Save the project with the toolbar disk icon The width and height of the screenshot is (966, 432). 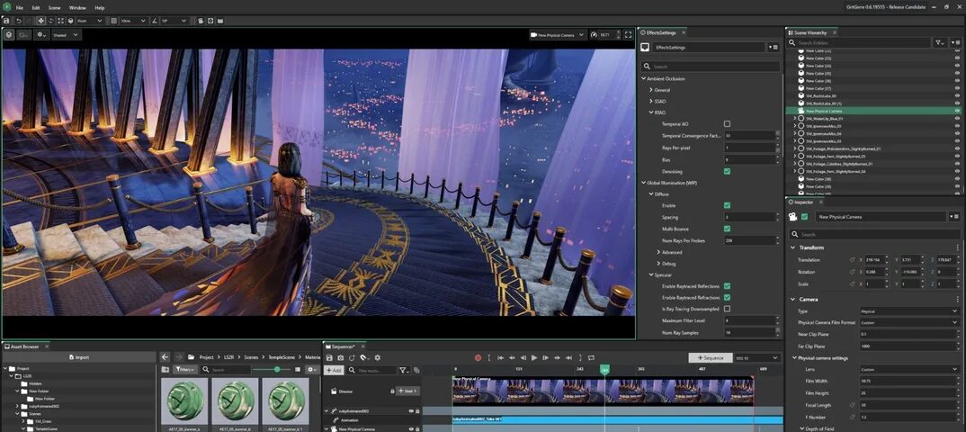(x=6, y=21)
